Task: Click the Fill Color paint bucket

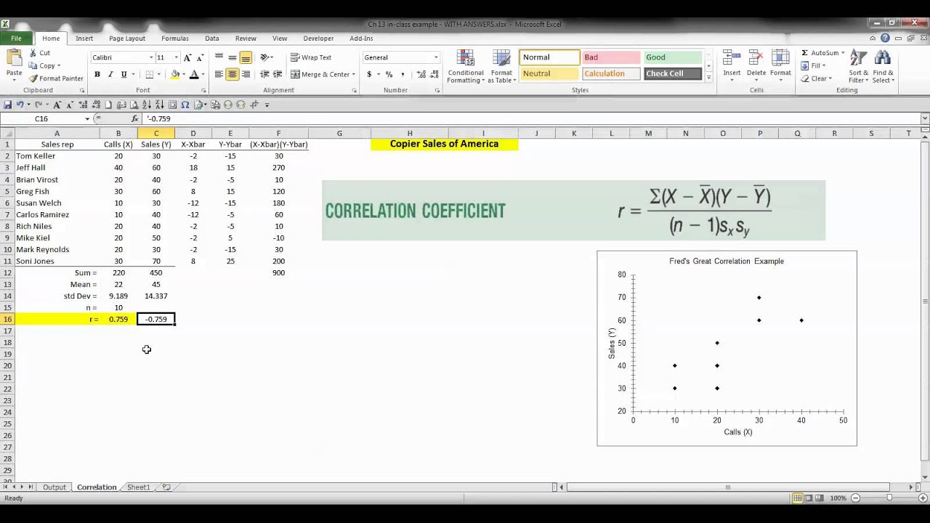Action: 175,74
